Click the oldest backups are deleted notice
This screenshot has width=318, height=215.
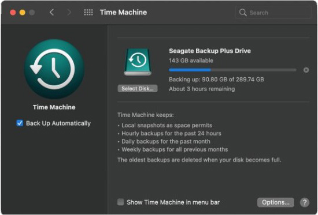click(x=199, y=160)
